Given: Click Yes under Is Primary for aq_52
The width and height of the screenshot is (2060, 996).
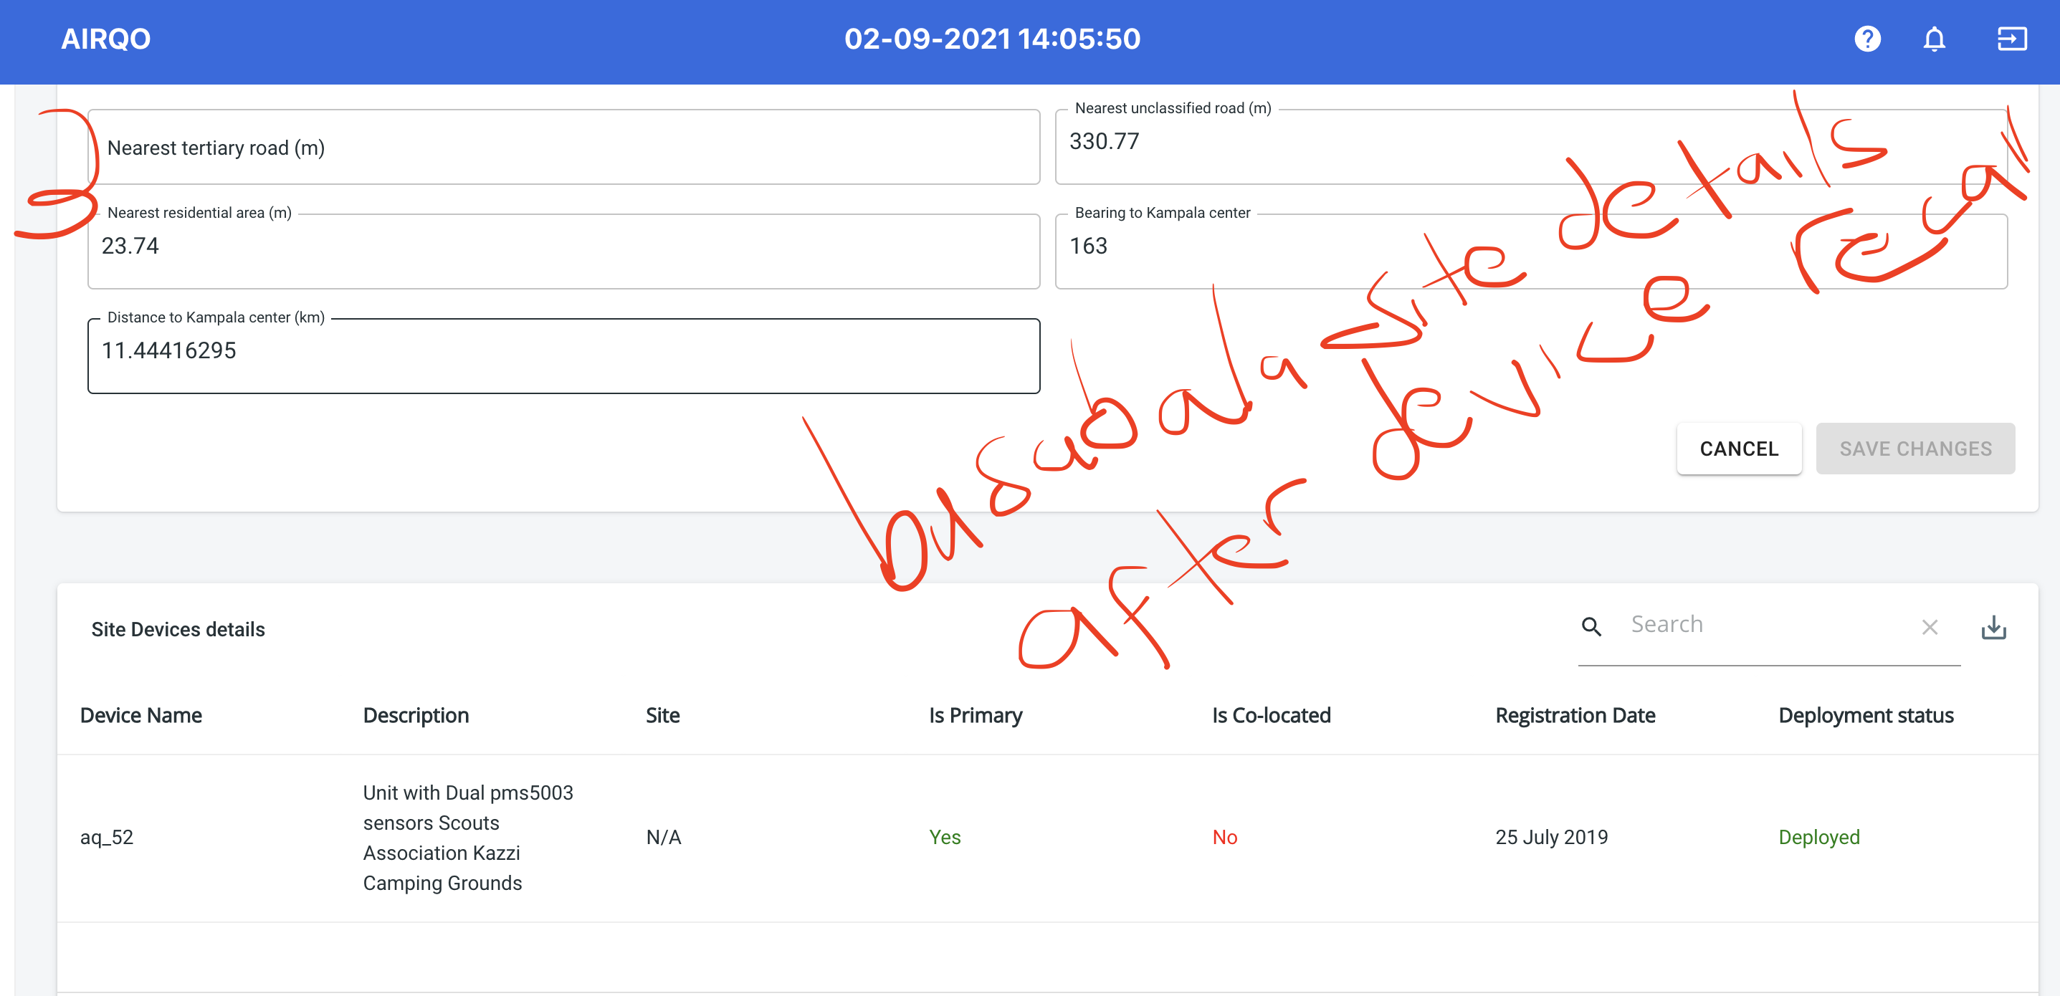Looking at the screenshot, I should pyautogui.click(x=945, y=837).
